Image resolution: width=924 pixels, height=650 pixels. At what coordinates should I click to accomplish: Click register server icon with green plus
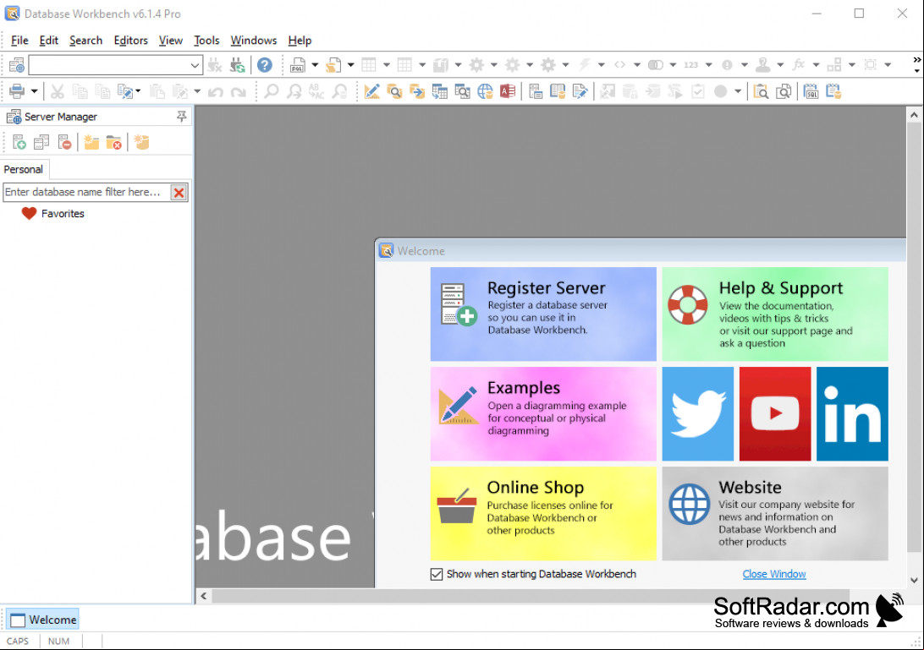click(x=19, y=142)
